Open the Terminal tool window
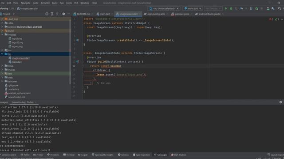The height and width of the screenshot is (159, 284). 69,155
